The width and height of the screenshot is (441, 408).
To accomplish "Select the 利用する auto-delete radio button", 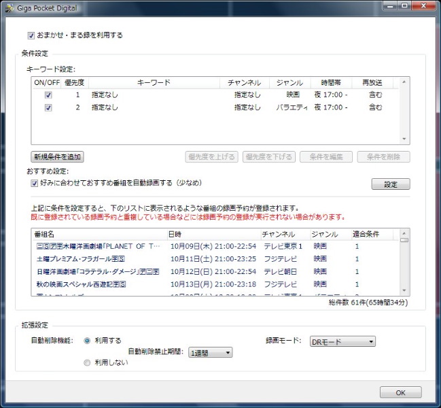I will [x=87, y=340].
